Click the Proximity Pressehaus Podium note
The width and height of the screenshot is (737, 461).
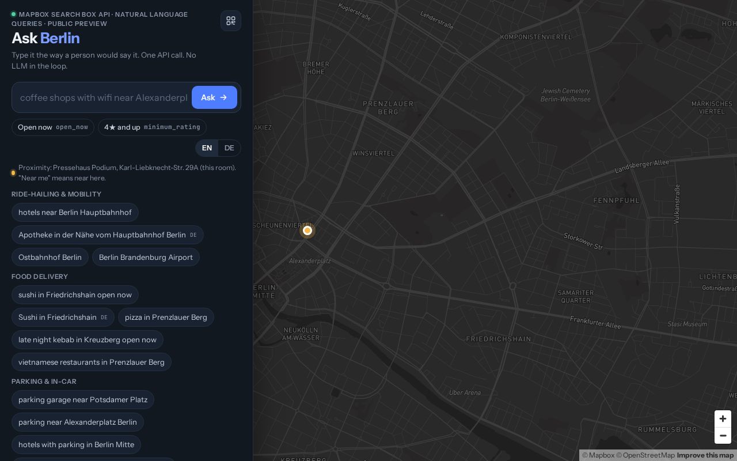pos(127,173)
